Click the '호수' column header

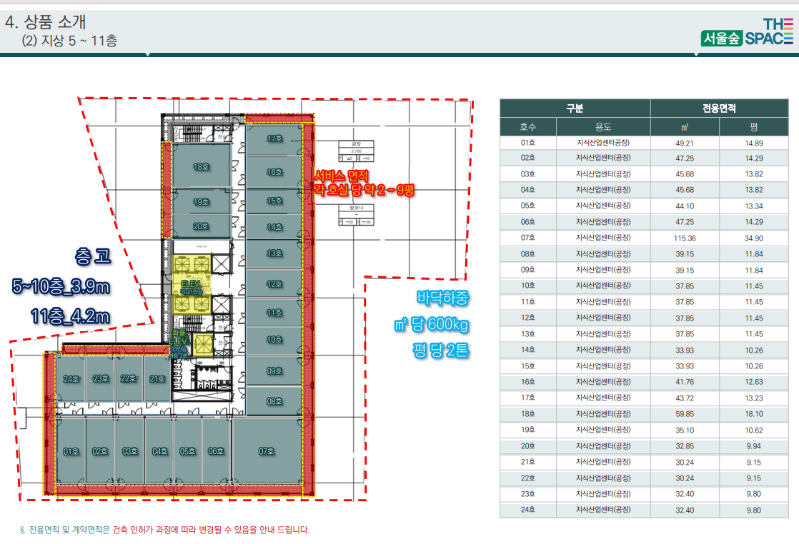pyautogui.click(x=528, y=126)
